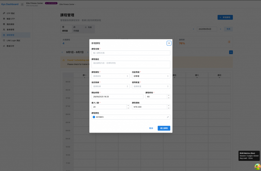The height and width of the screenshot is (171, 261).
Task: Click the 本週課程 count 4
Action: tap(63, 43)
